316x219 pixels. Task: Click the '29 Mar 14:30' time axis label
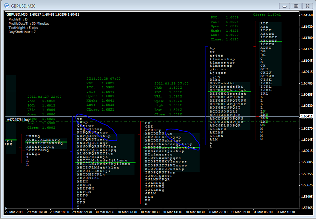(x=37, y=212)
